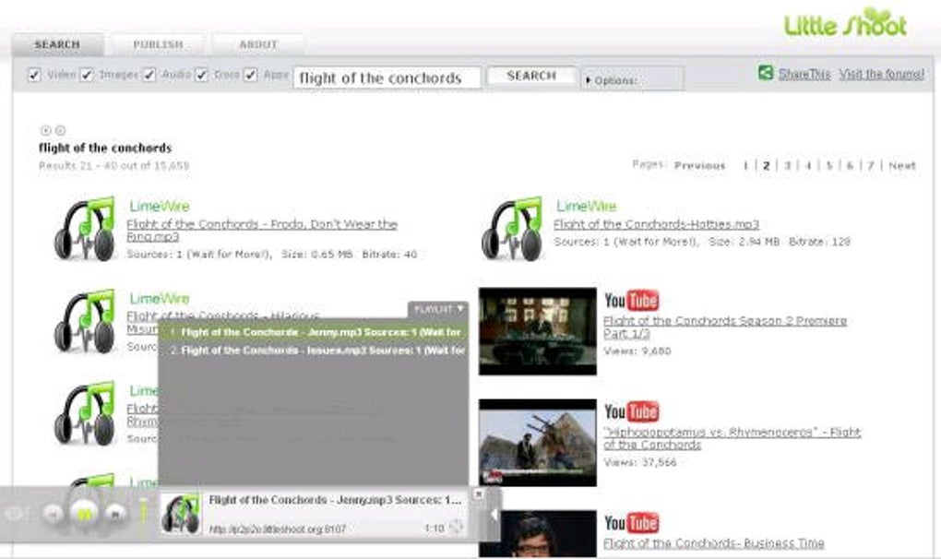Open the SEARCH tab
Image resolution: width=941 pixels, height=559 pixels.
(x=57, y=44)
